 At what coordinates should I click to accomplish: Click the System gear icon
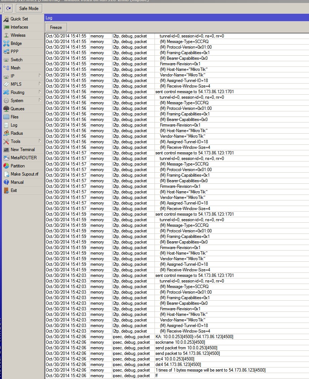[x=6, y=101]
